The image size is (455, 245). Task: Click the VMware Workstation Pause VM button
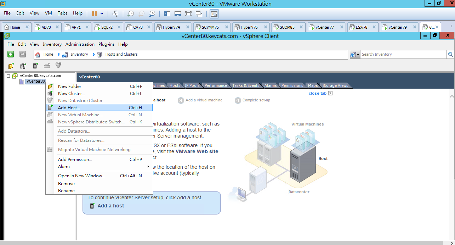94,13
